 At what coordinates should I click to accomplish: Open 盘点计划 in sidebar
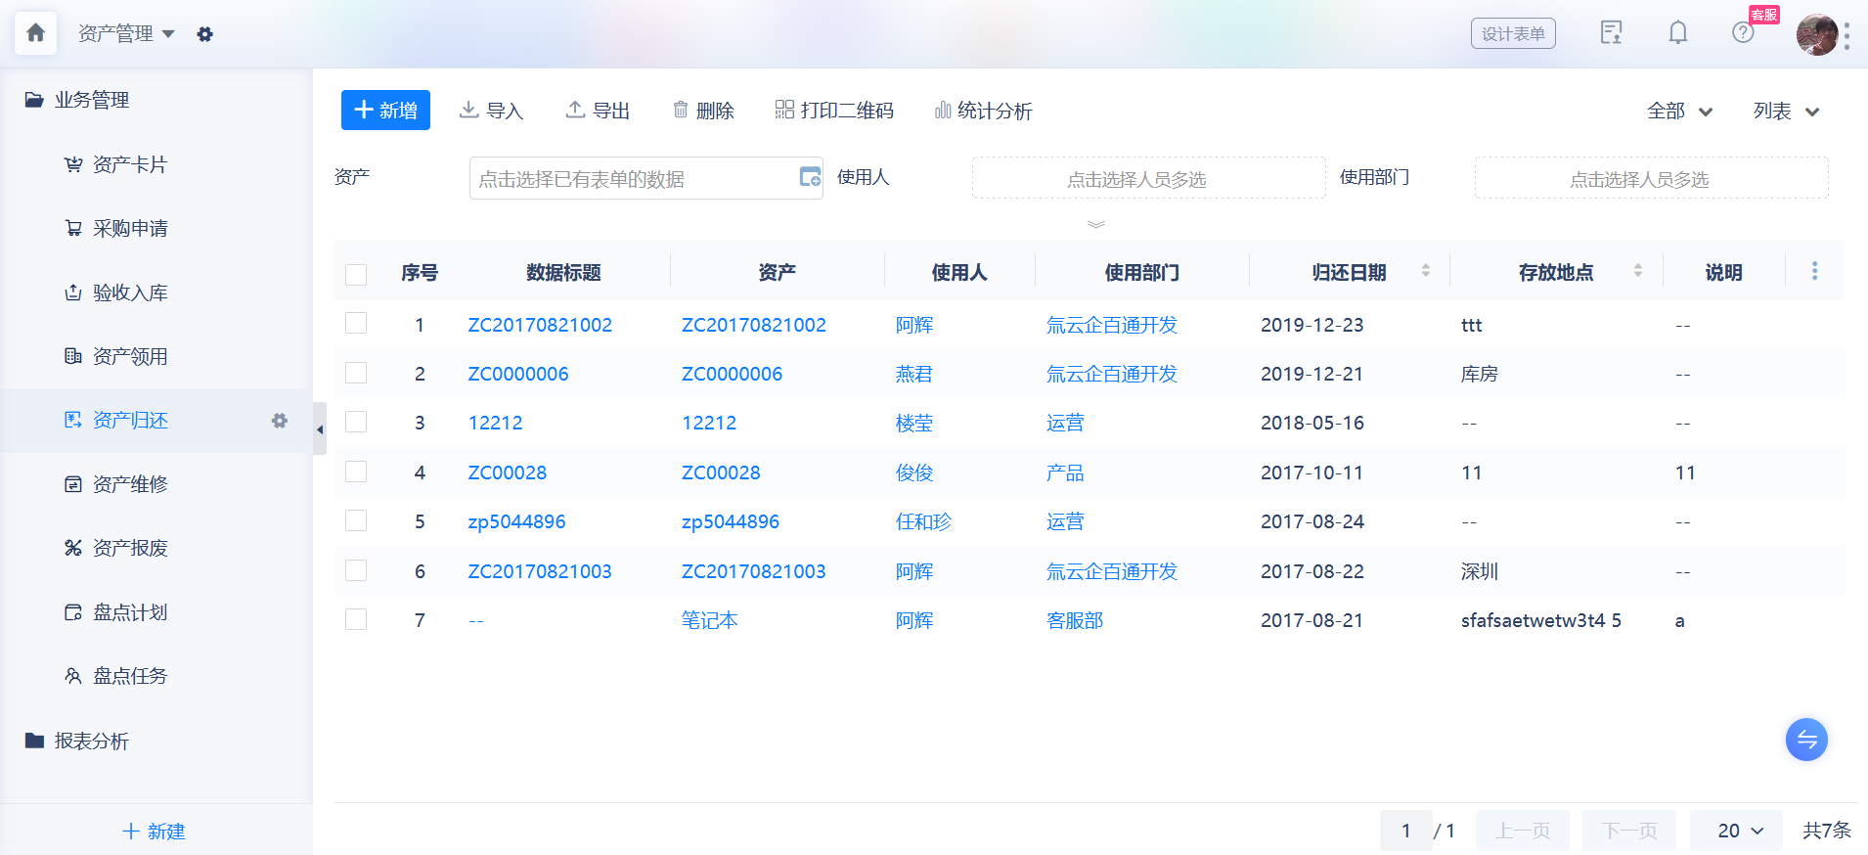pos(130,612)
